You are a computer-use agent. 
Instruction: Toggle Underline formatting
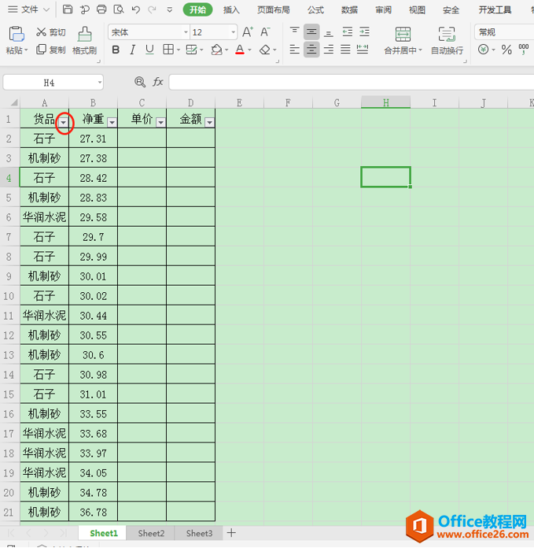[149, 50]
